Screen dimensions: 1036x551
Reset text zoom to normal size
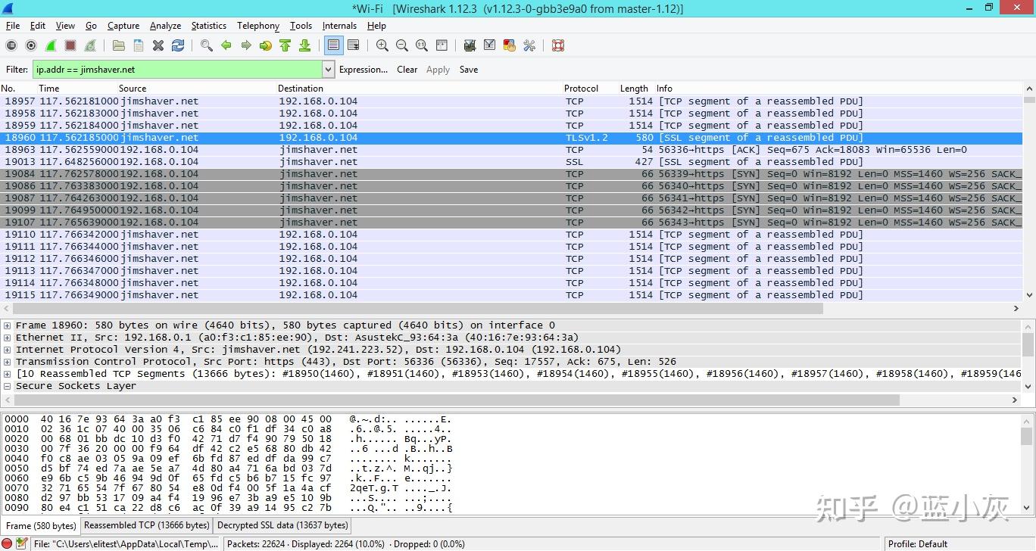pos(421,45)
